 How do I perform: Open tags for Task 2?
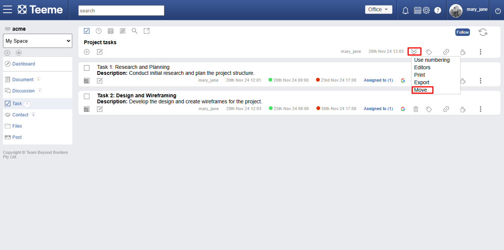coord(429,109)
